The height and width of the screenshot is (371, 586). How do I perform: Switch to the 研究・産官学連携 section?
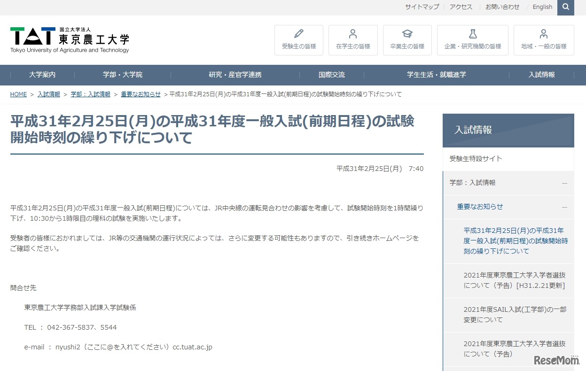coord(235,75)
